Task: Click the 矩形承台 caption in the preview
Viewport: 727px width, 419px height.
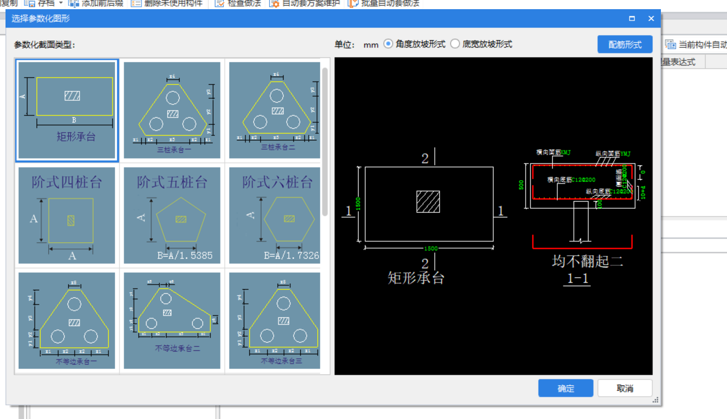Action: pyautogui.click(x=416, y=278)
